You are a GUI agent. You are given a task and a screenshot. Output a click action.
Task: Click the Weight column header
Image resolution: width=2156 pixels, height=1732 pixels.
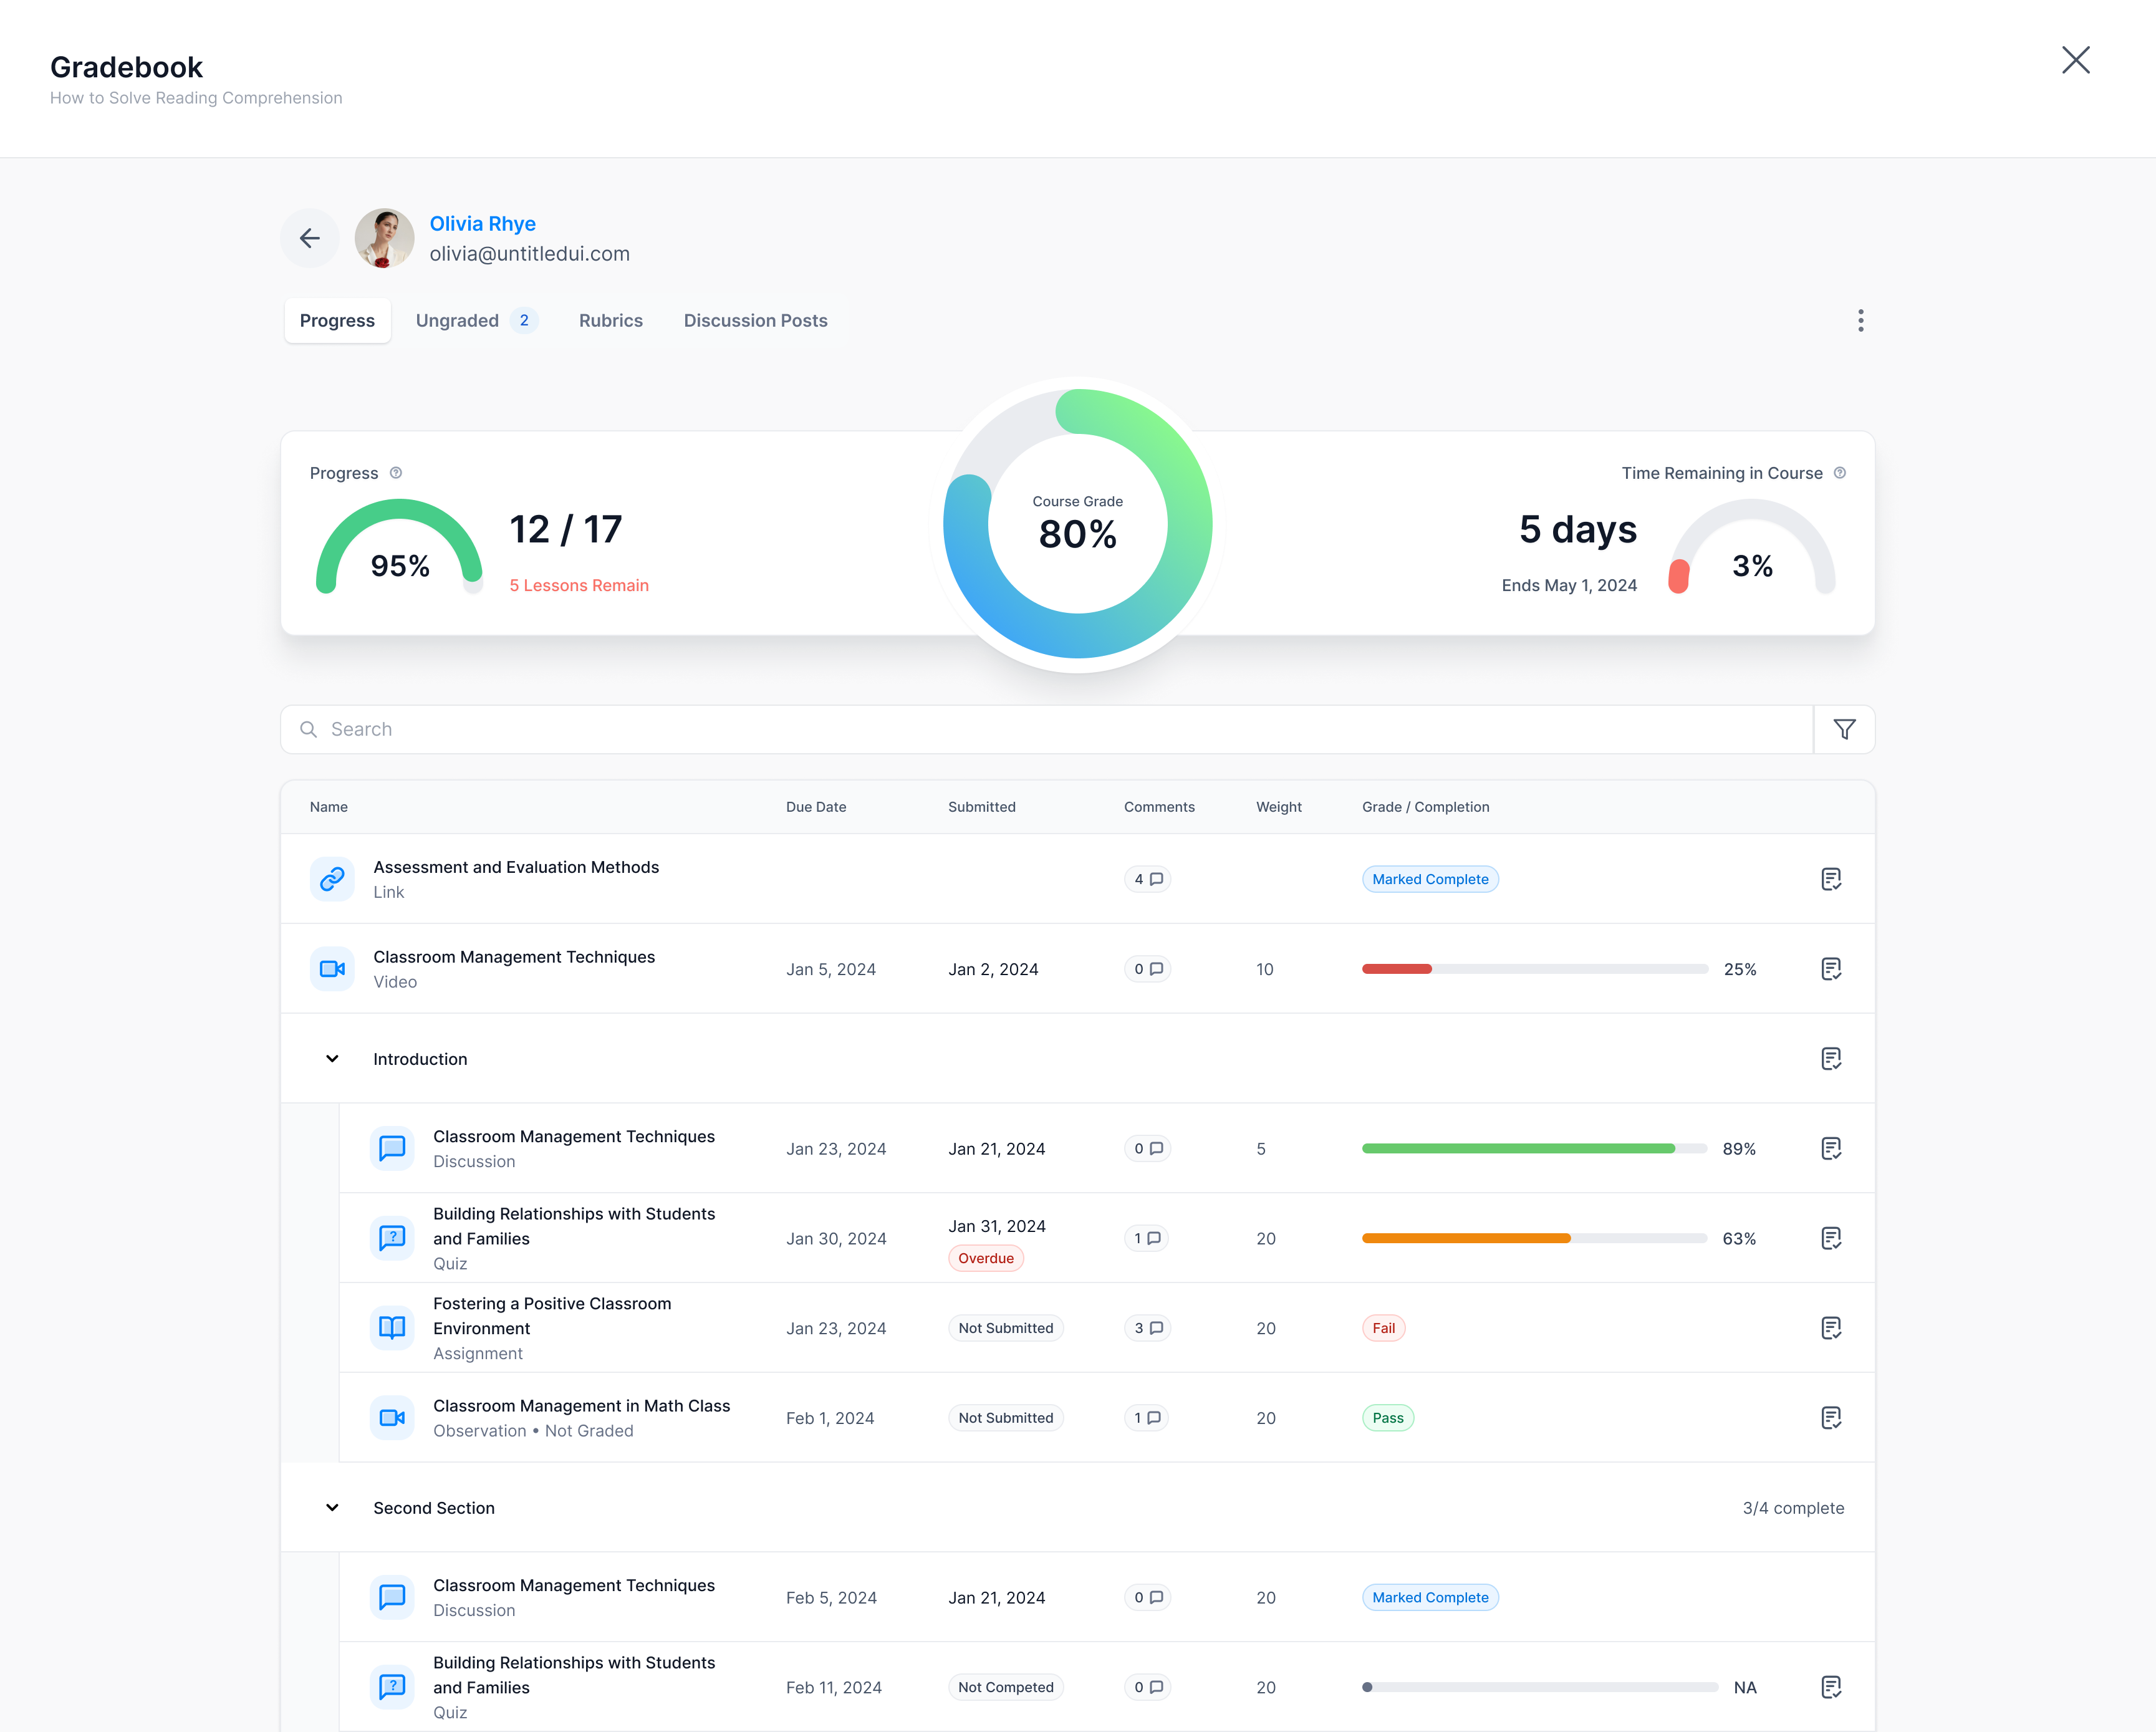(x=1279, y=807)
